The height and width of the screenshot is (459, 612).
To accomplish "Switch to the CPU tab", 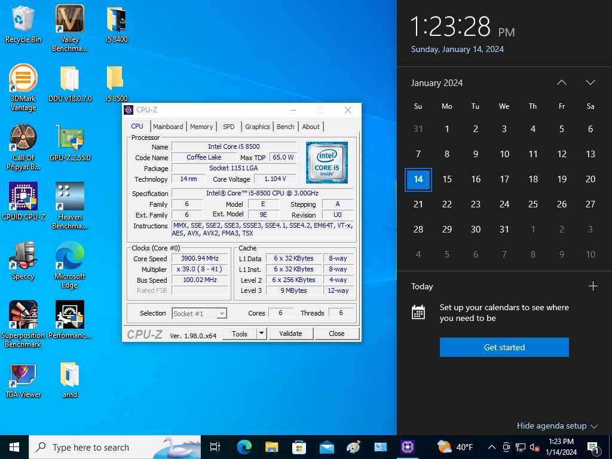I will coord(137,126).
